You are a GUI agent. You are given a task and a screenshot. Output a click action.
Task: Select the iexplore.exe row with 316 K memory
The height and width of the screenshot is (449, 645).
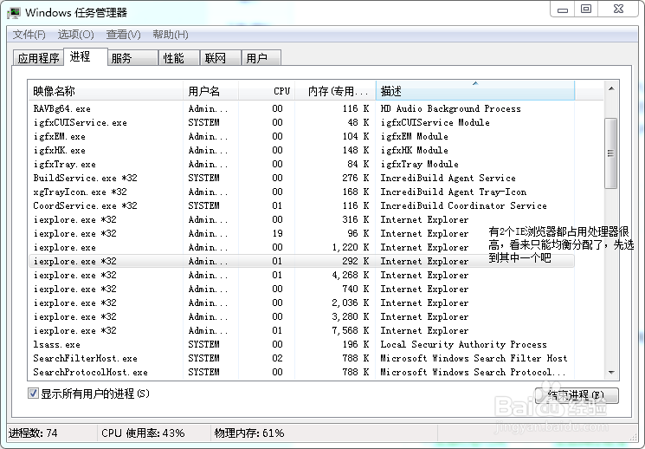301,219
